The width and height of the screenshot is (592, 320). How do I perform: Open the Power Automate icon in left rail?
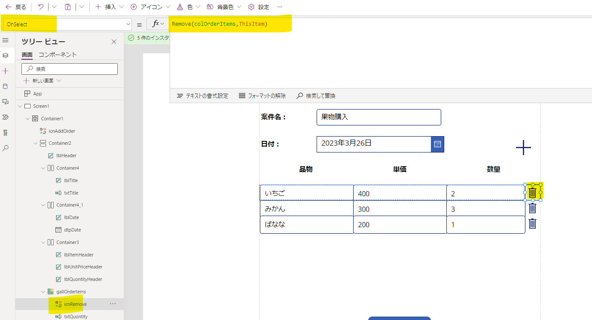click(6, 117)
